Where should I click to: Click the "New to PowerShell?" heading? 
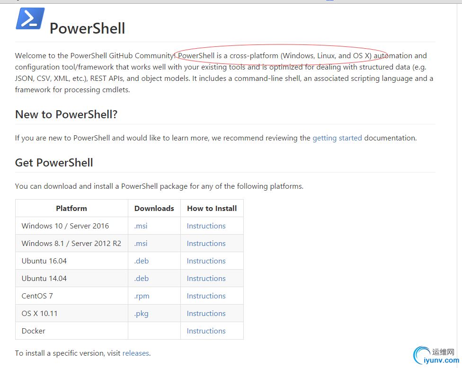(66, 114)
